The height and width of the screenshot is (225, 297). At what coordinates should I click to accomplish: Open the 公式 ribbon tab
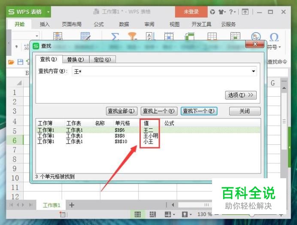[x=99, y=24]
